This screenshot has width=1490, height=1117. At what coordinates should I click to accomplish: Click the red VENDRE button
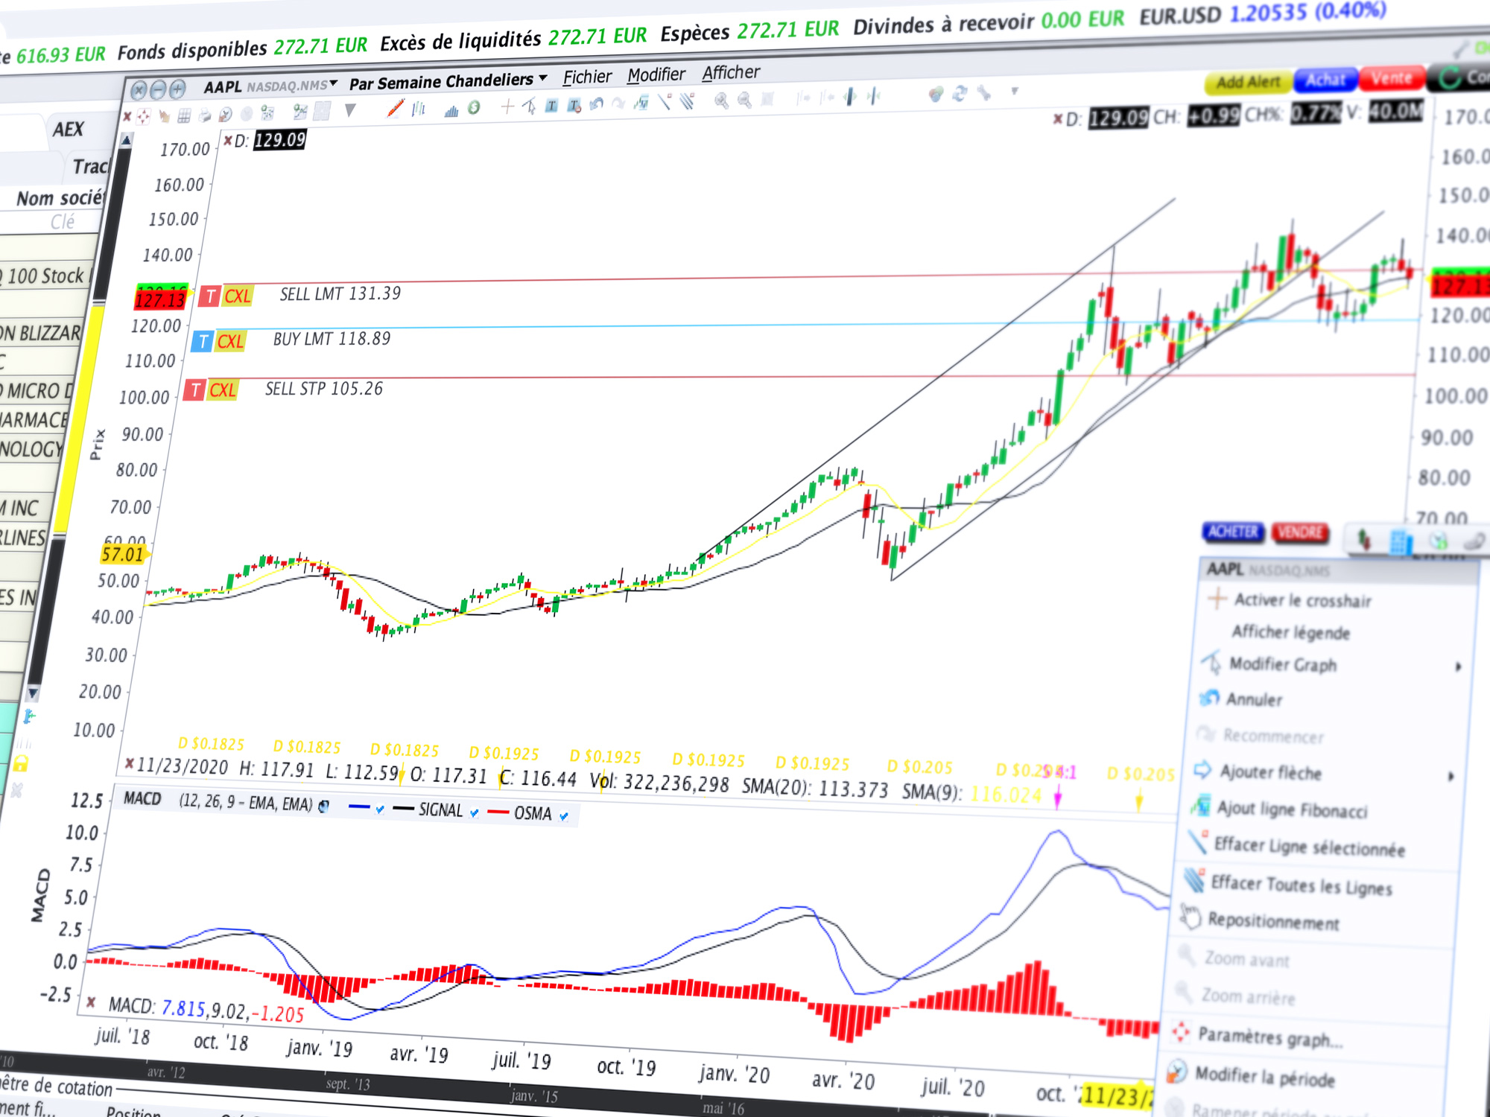1300,532
